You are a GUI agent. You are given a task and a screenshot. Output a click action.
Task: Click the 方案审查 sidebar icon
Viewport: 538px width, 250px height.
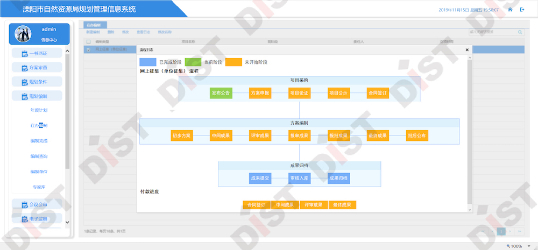coord(25,68)
